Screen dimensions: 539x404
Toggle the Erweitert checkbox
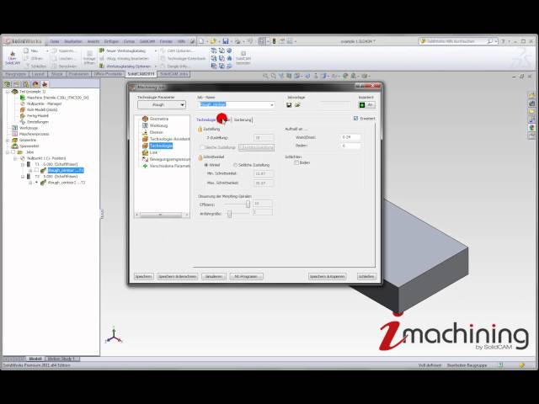pyautogui.click(x=355, y=118)
